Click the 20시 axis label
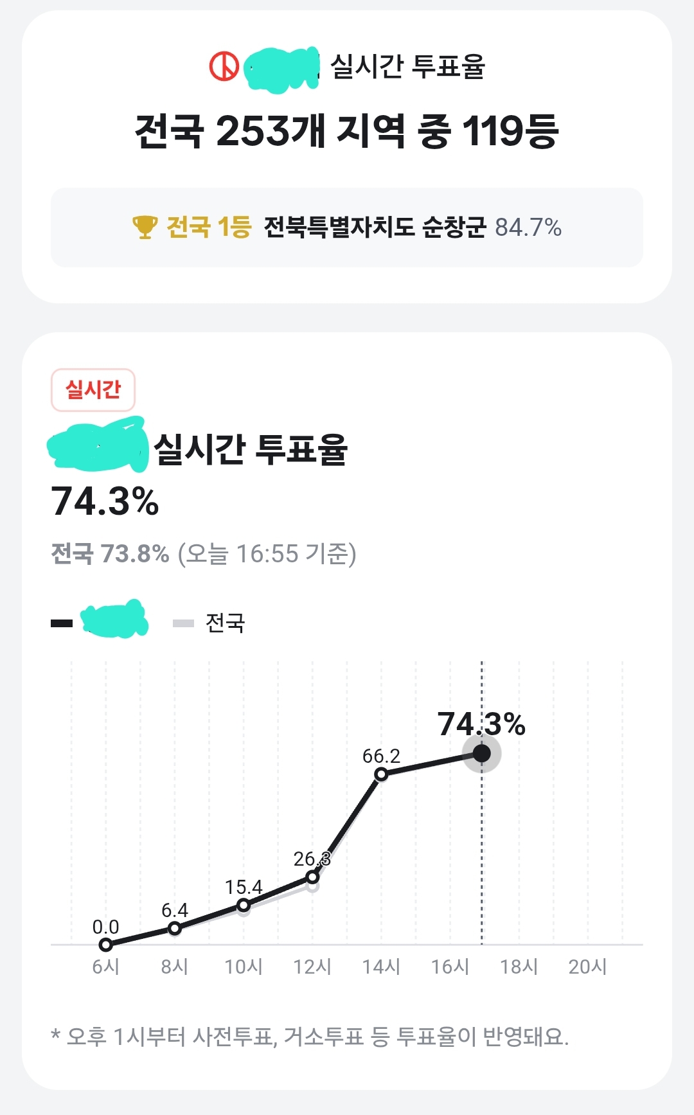 coord(587,967)
